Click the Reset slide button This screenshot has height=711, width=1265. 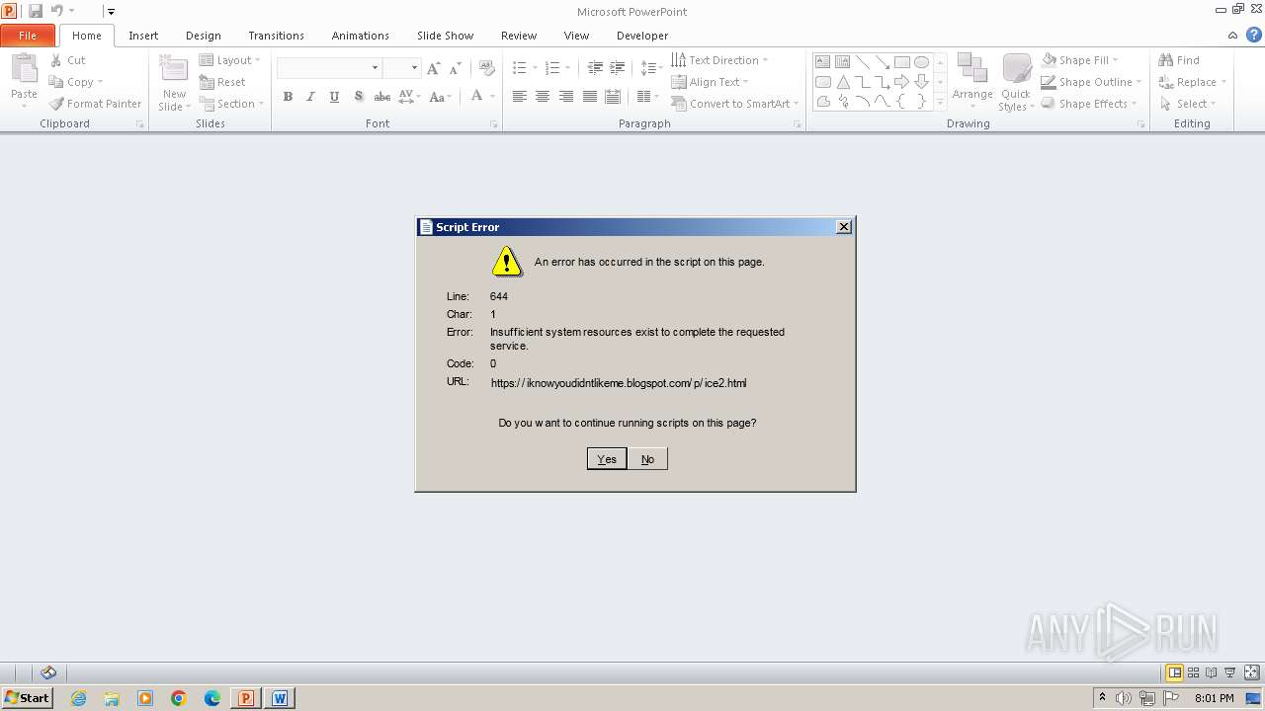[222, 82]
